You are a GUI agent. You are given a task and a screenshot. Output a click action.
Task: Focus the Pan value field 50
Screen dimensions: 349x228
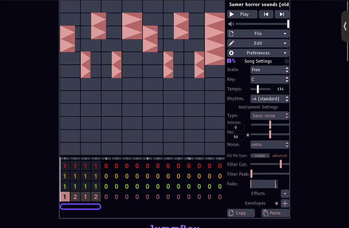pyautogui.click(x=236, y=137)
